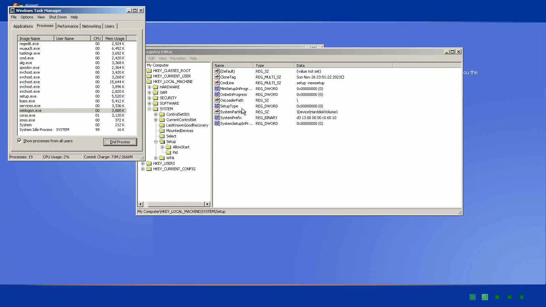Image resolution: width=546 pixels, height=307 pixels.
Task: Expand the HARDWARE registry key
Action: click(149, 87)
